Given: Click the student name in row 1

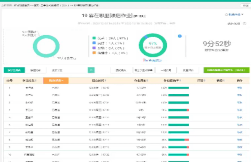Looking at the screenshot, I should pos(29,88).
